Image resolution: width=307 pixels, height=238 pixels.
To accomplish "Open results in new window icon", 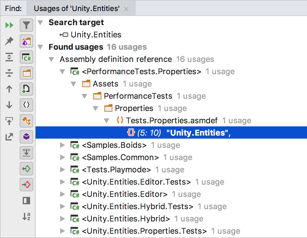I will (9, 137).
